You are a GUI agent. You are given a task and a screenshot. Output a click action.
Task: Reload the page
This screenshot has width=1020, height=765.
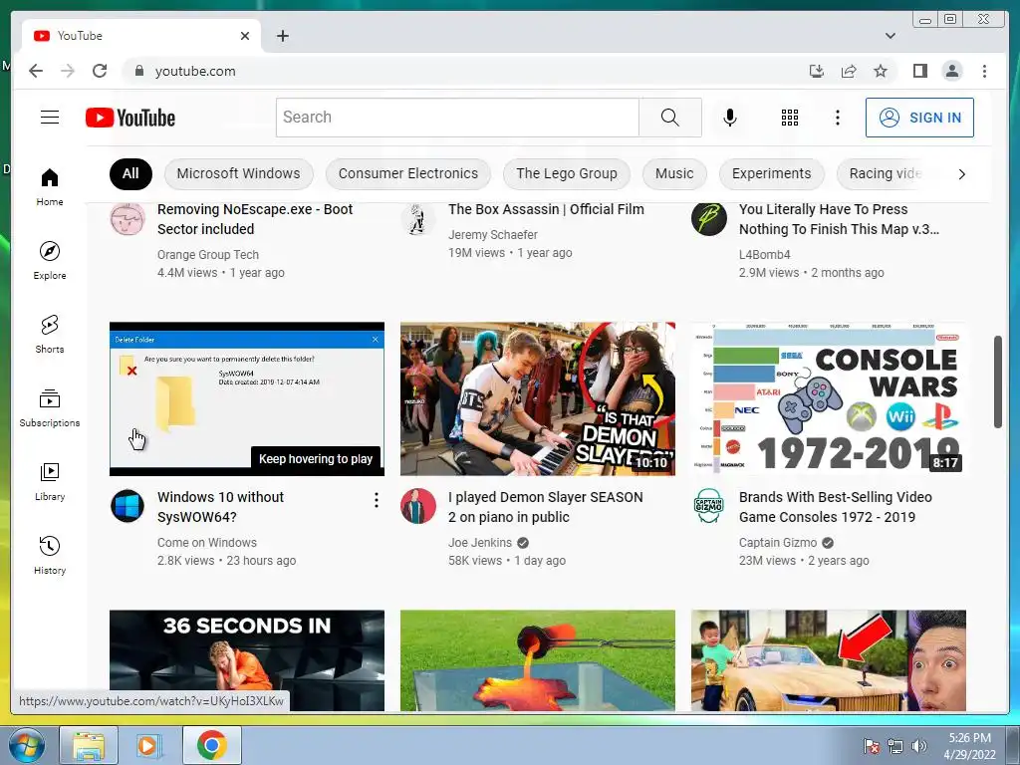100,71
